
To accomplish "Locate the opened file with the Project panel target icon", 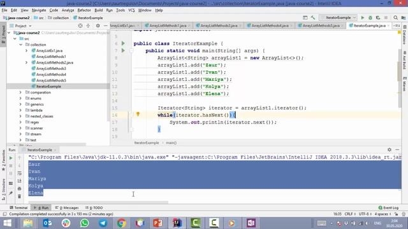I will point(80,25).
